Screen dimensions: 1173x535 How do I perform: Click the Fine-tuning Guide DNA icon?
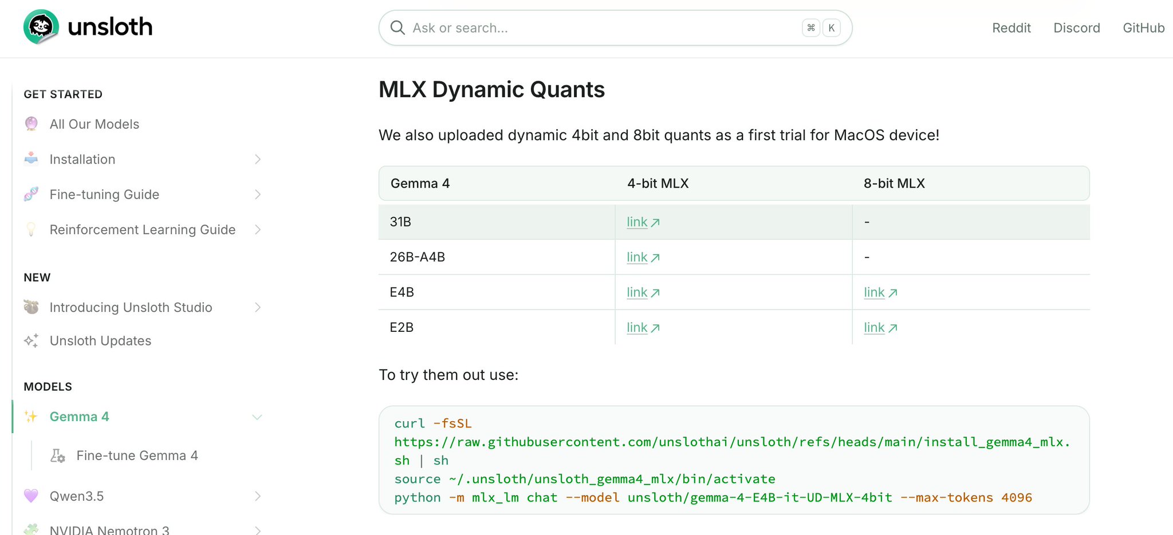32,194
